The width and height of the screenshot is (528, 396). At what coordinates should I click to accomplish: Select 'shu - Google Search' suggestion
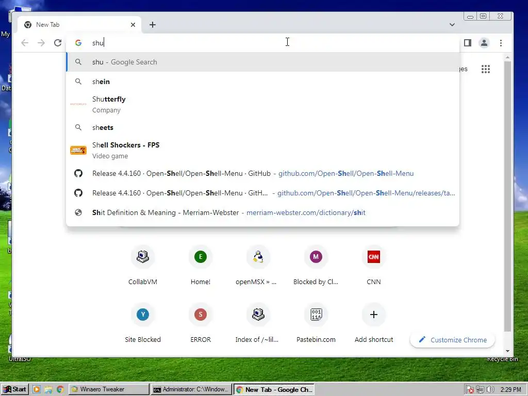(262, 62)
